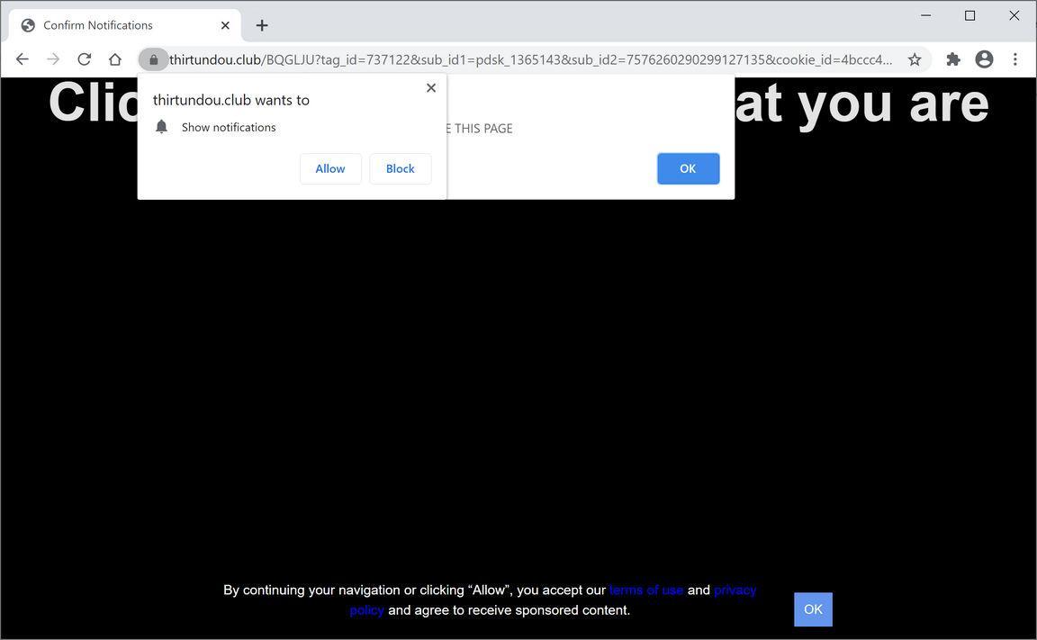Open a new tab with plus button

coord(262,25)
